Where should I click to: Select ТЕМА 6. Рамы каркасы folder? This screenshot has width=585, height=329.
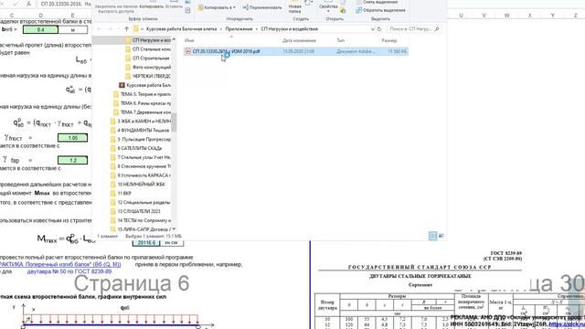click(x=142, y=103)
